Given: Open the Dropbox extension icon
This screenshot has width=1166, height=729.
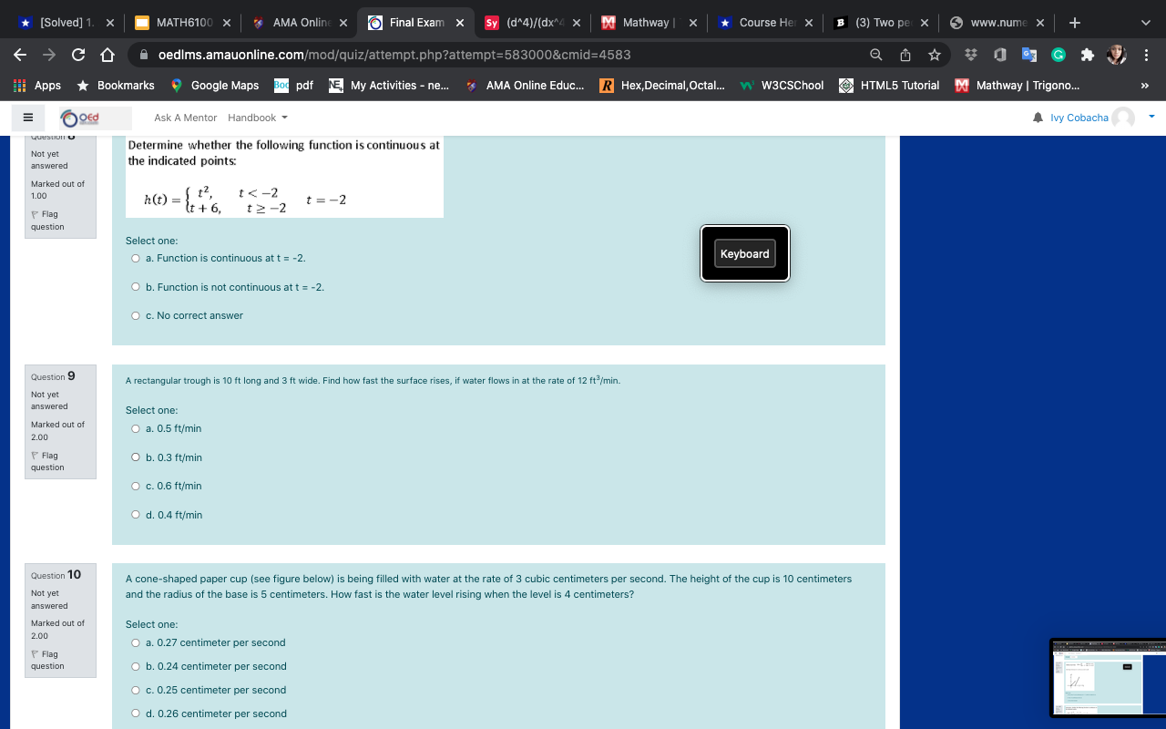Looking at the screenshot, I should pos(972,55).
